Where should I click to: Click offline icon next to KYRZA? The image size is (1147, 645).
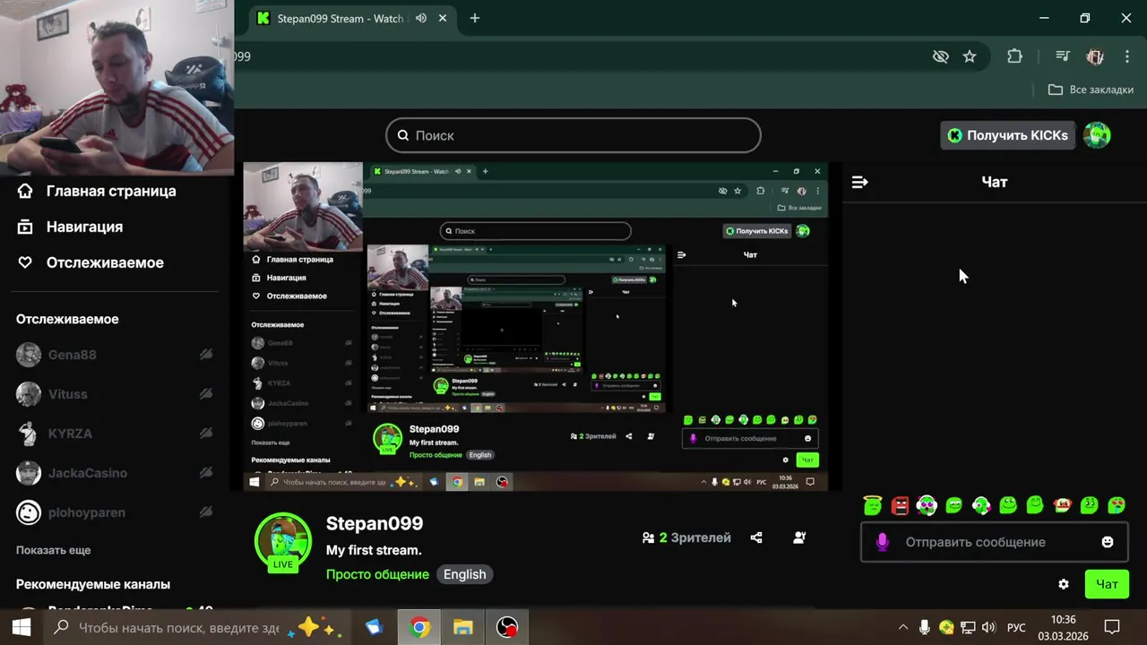tap(205, 434)
